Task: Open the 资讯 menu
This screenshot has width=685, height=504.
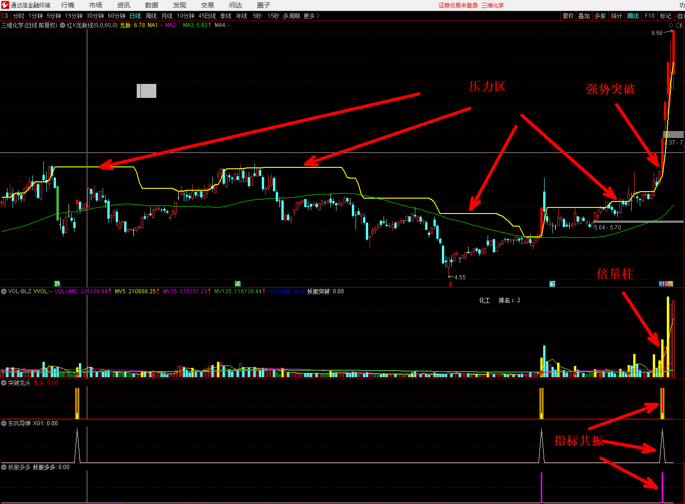Action: click(124, 5)
